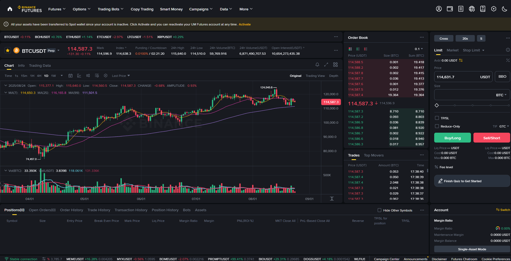
Task: Click the Size input field
Action: click(472, 95)
